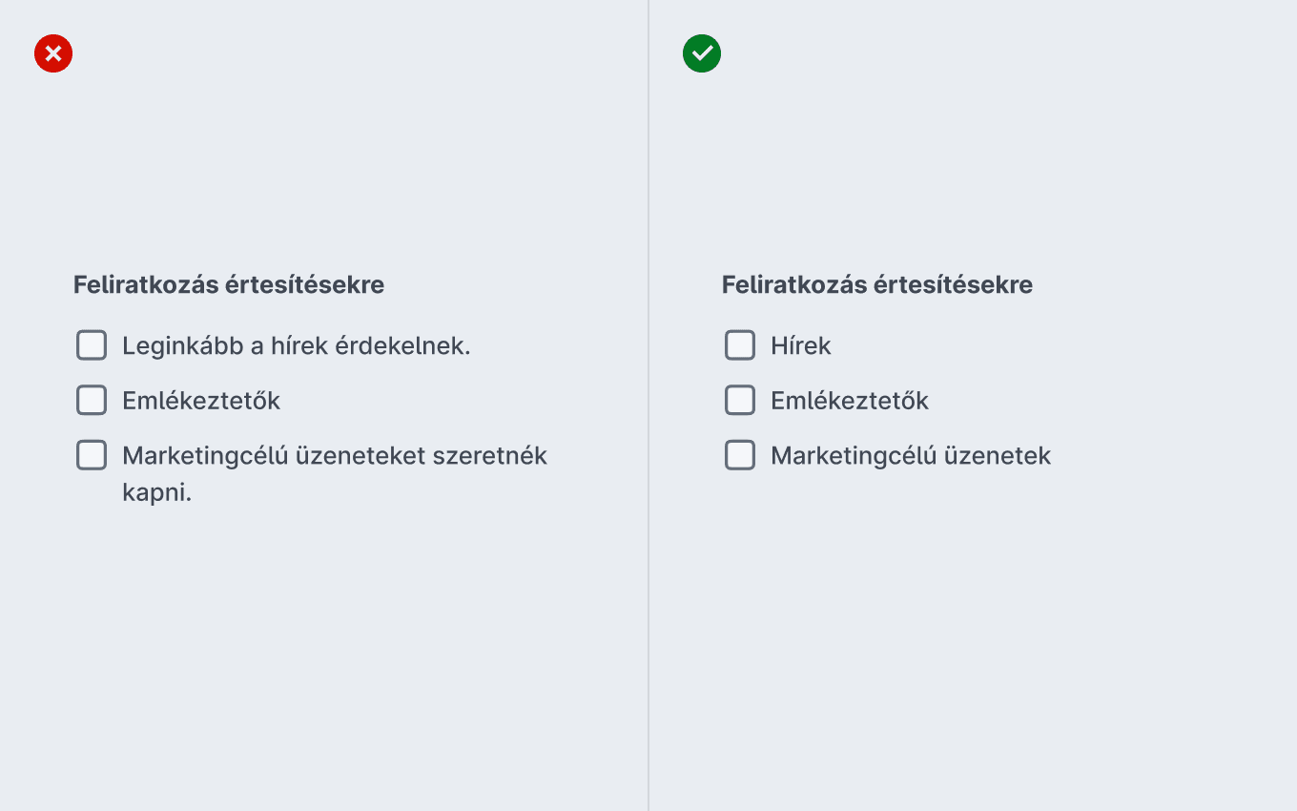Toggle Emlékeztetők checkbox in the incorrect example

pos(92,400)
